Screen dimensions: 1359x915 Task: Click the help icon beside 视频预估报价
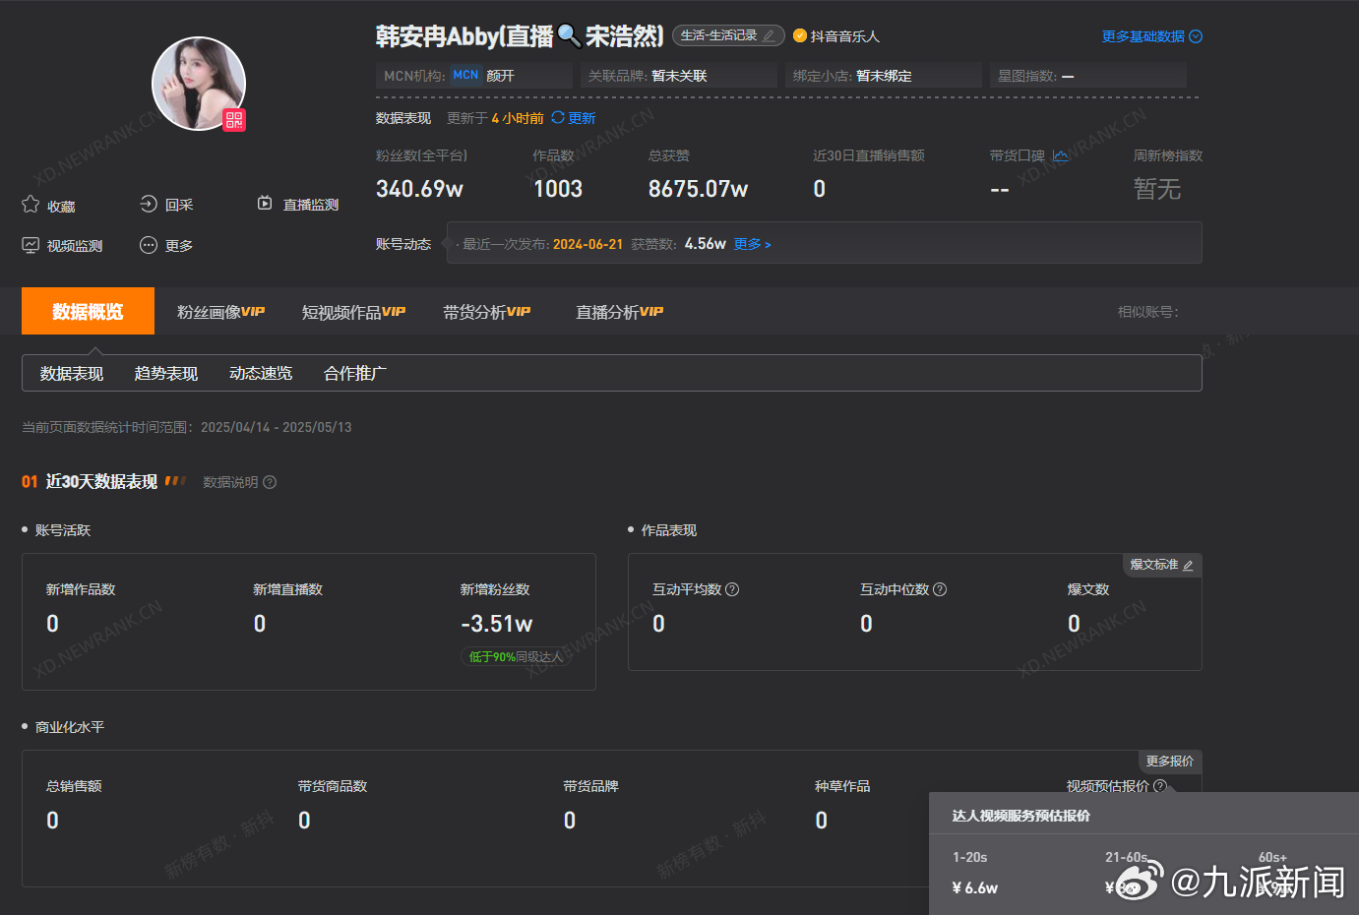(1160, 786)
